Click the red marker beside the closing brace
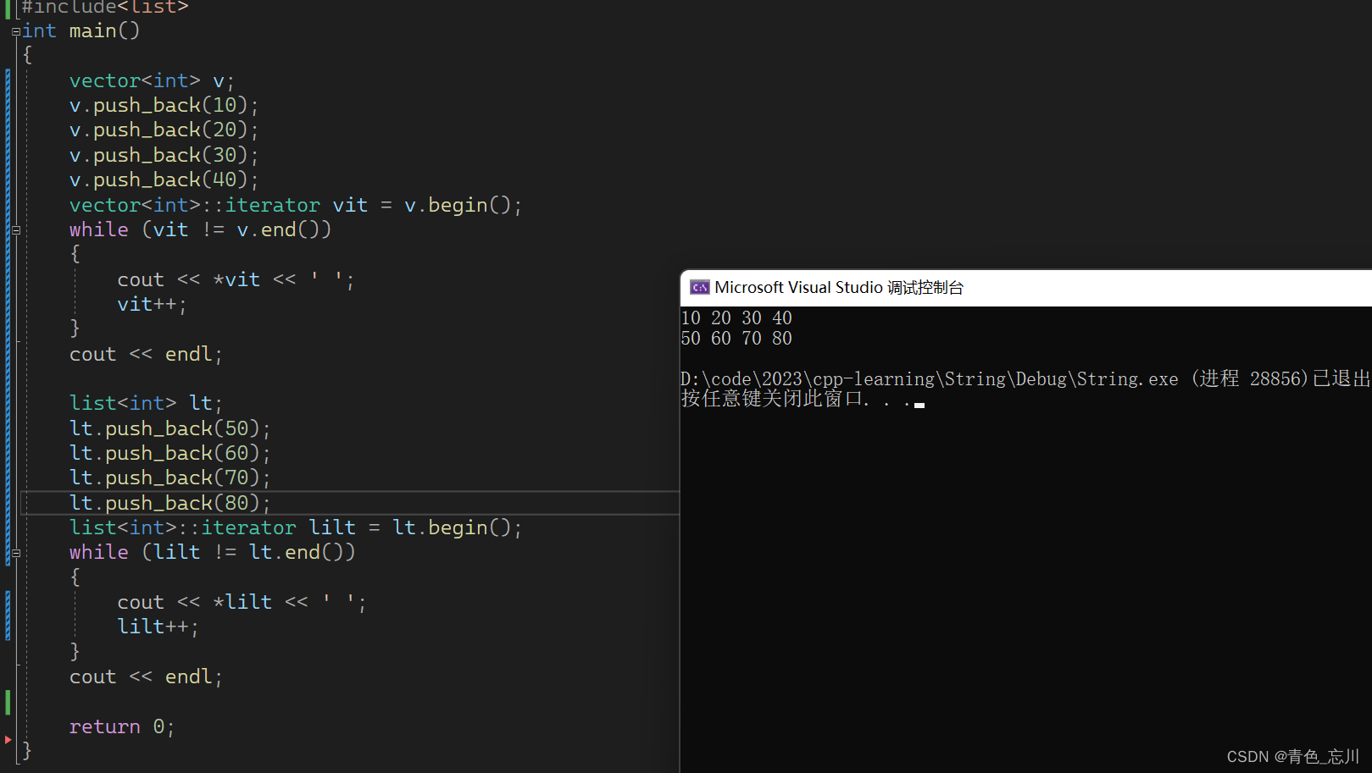Screen dimensions: 1372x773 [x=8, y=740]
